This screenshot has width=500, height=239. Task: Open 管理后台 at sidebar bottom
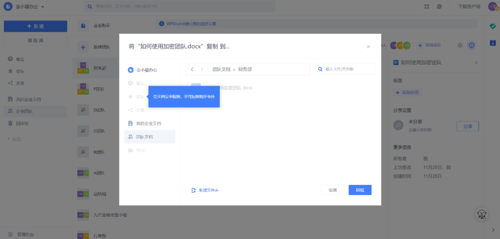tap(21, 234)
